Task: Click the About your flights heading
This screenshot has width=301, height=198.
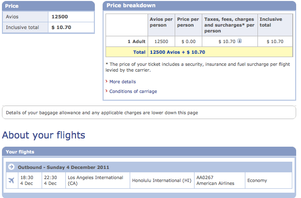Action: tap(44, 135)
